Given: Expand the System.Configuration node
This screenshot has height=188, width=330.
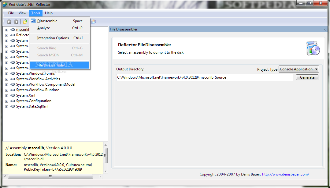Looking at the screenshot, I should coord(6,101).
